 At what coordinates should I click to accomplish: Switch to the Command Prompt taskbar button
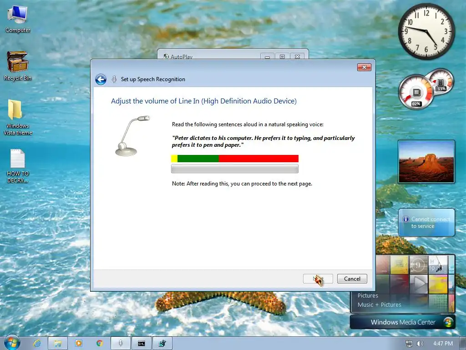pyautogui.click(x=142, y=343)
